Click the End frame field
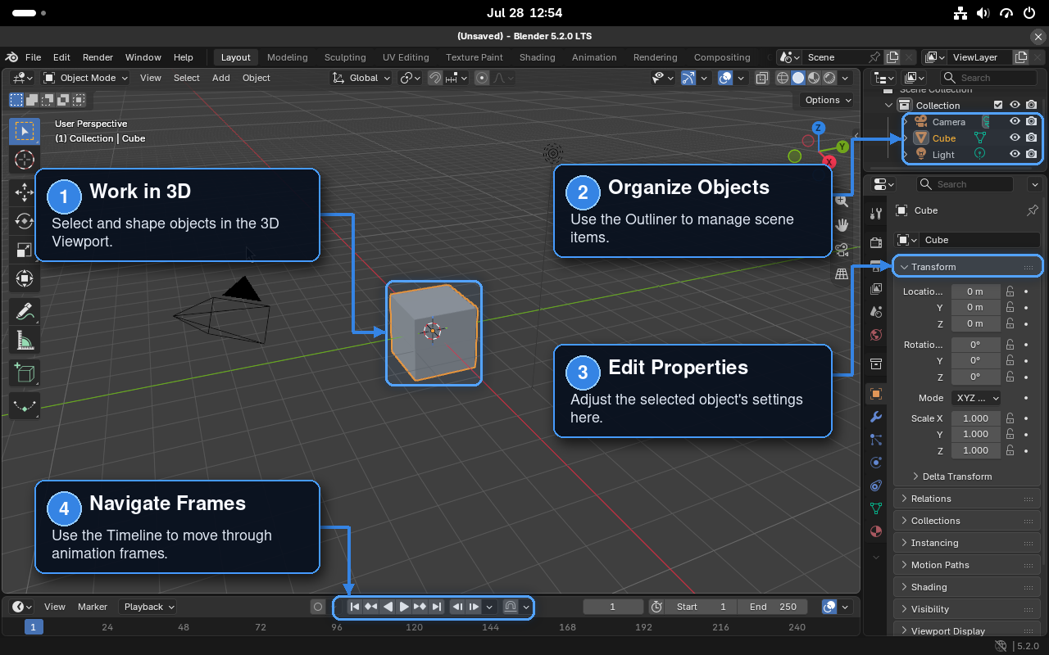Viewport: 1049px width, 655px height. point(773,607)
